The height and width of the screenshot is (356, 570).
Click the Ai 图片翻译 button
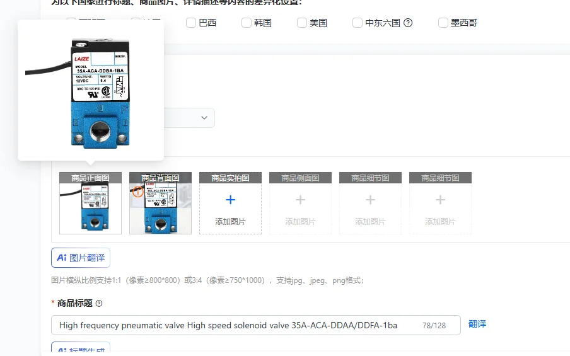(x=81, y=258)
